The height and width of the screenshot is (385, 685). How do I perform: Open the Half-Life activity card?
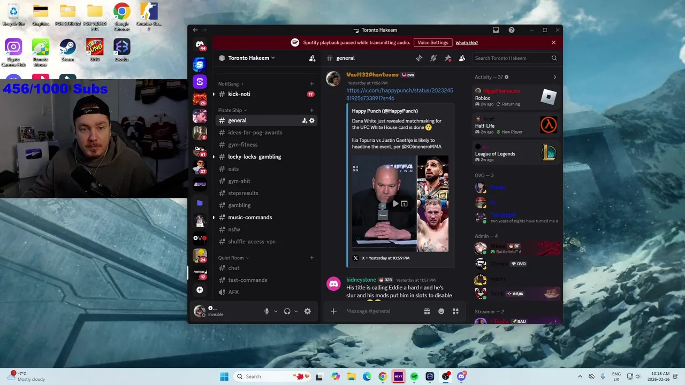[x=516, y=125]
